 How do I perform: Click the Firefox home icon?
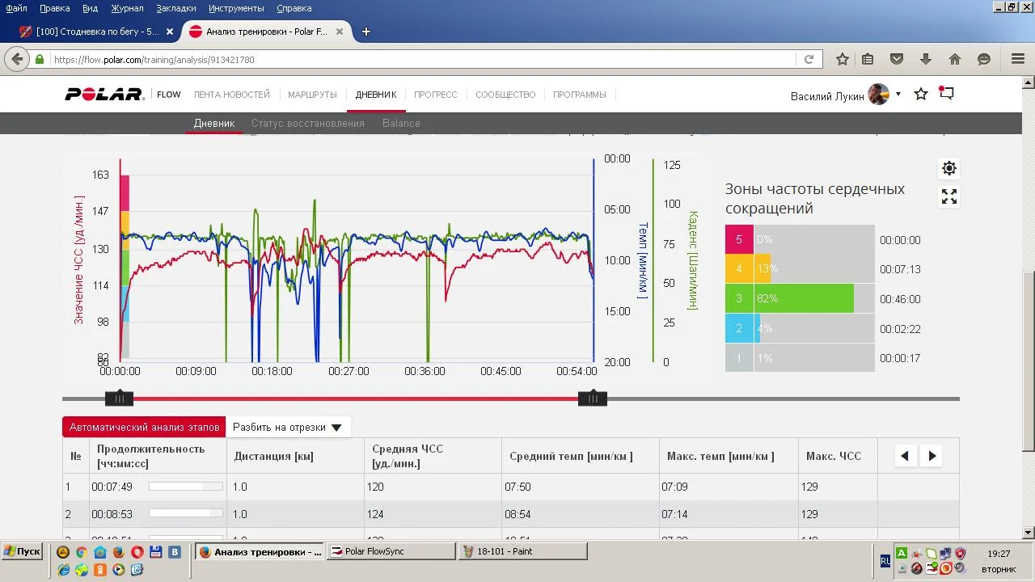[x=955, y=59]
